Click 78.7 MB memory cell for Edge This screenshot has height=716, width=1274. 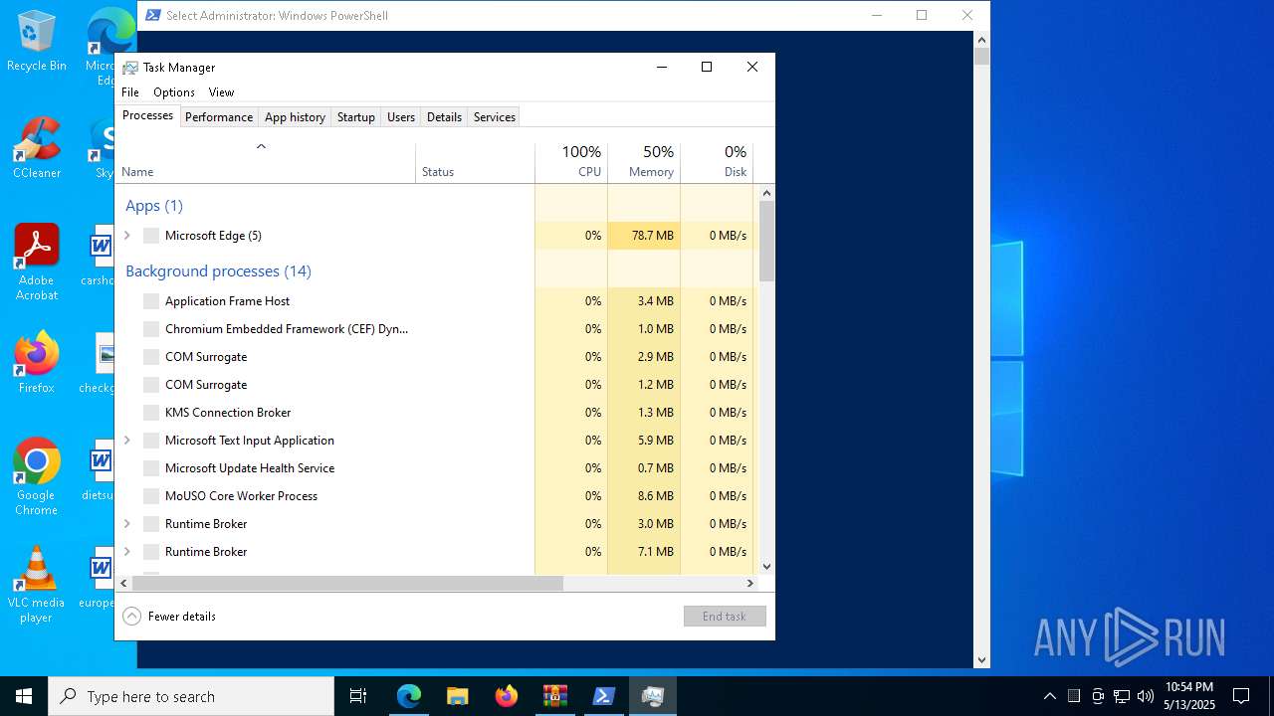tap(644, 236)
